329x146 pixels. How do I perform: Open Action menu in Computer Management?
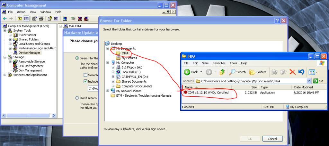[x=21, y=12]
